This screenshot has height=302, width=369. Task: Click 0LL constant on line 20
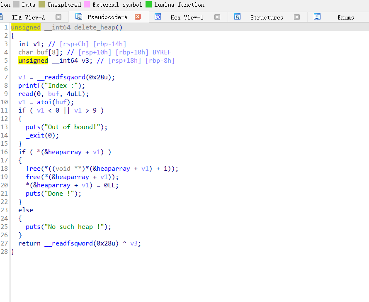point(109,185)
